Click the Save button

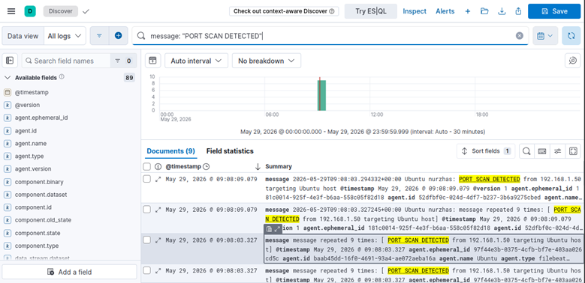(554, 11)
